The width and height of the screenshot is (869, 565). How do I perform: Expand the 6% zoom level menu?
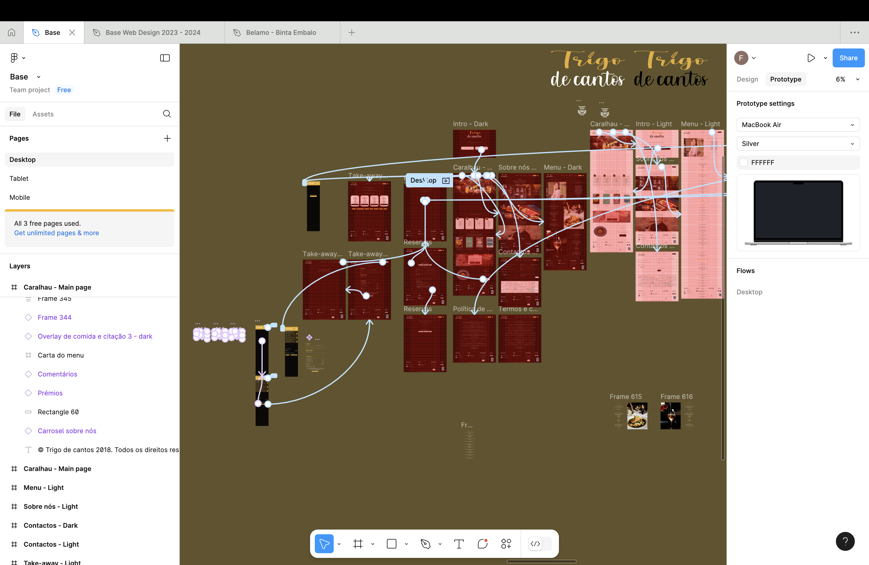pyautogui.click(x=847, y=79)
